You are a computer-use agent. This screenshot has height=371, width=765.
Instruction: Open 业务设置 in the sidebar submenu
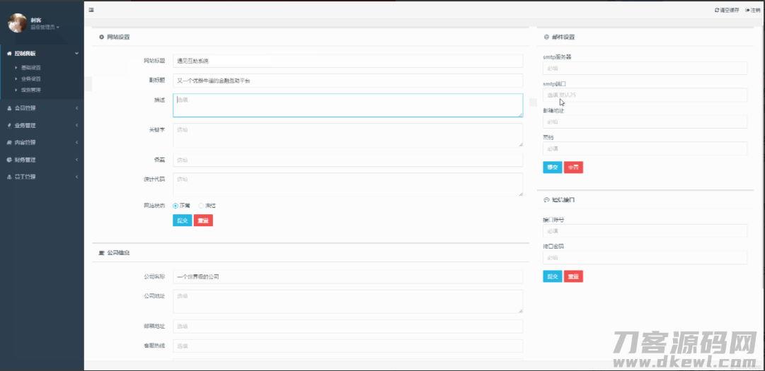(x=31, y=79)
